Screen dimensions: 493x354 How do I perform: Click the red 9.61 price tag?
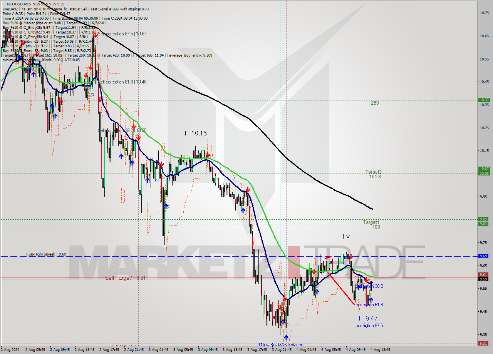click(x=484, y=275)
